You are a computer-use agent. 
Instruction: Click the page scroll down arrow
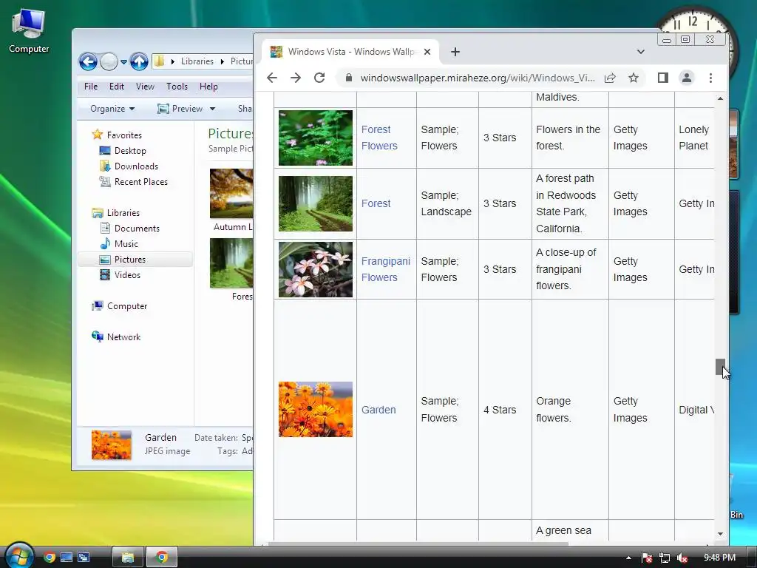tap(720, 534)
